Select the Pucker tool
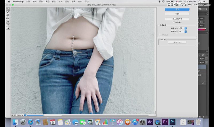 click(x=8, y=15)
